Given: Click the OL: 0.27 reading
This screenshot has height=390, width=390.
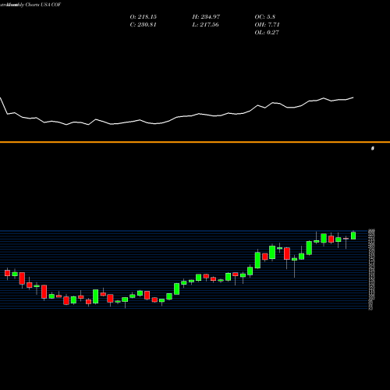Looking at the screenshot, I should tap(267, 33).
